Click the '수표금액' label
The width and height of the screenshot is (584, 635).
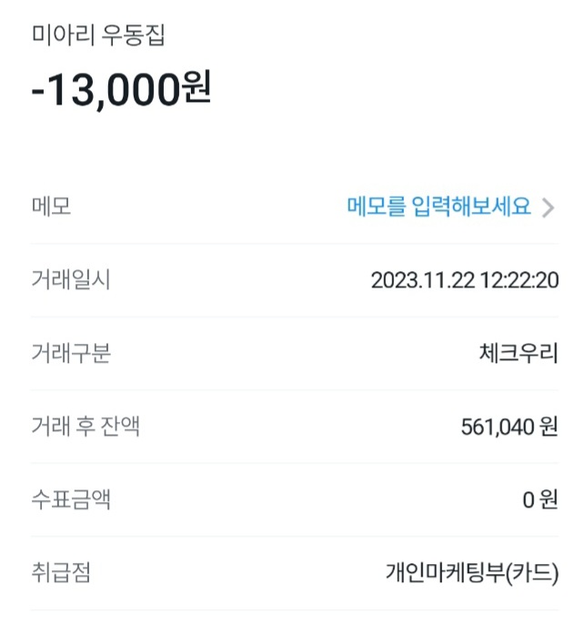click(71, 499)
